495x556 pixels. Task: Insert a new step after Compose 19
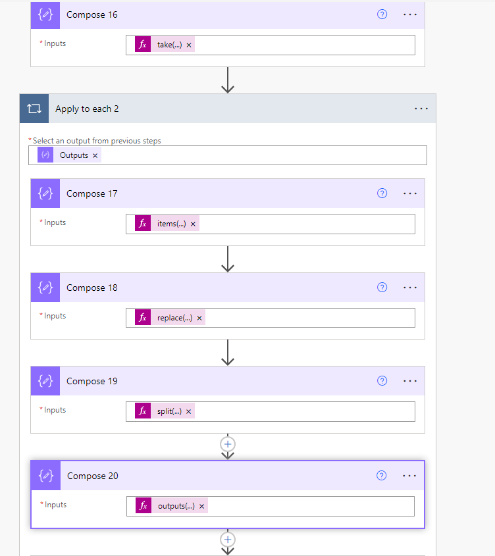point(227,444)
